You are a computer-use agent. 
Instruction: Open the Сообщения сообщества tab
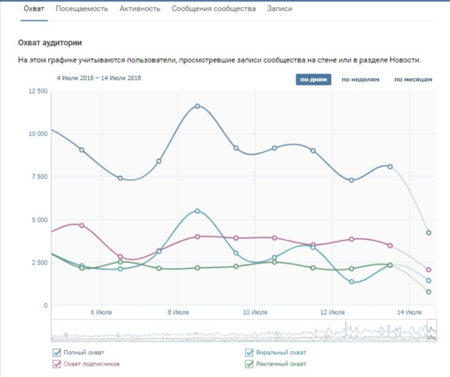[x=213, y=9]
